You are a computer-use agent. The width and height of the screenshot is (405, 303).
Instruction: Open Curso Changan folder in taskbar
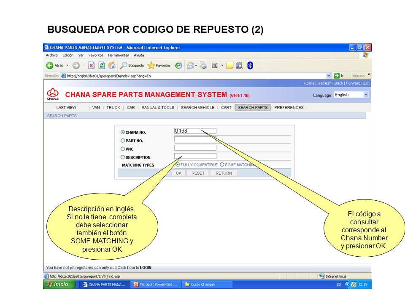coord(207,284)
